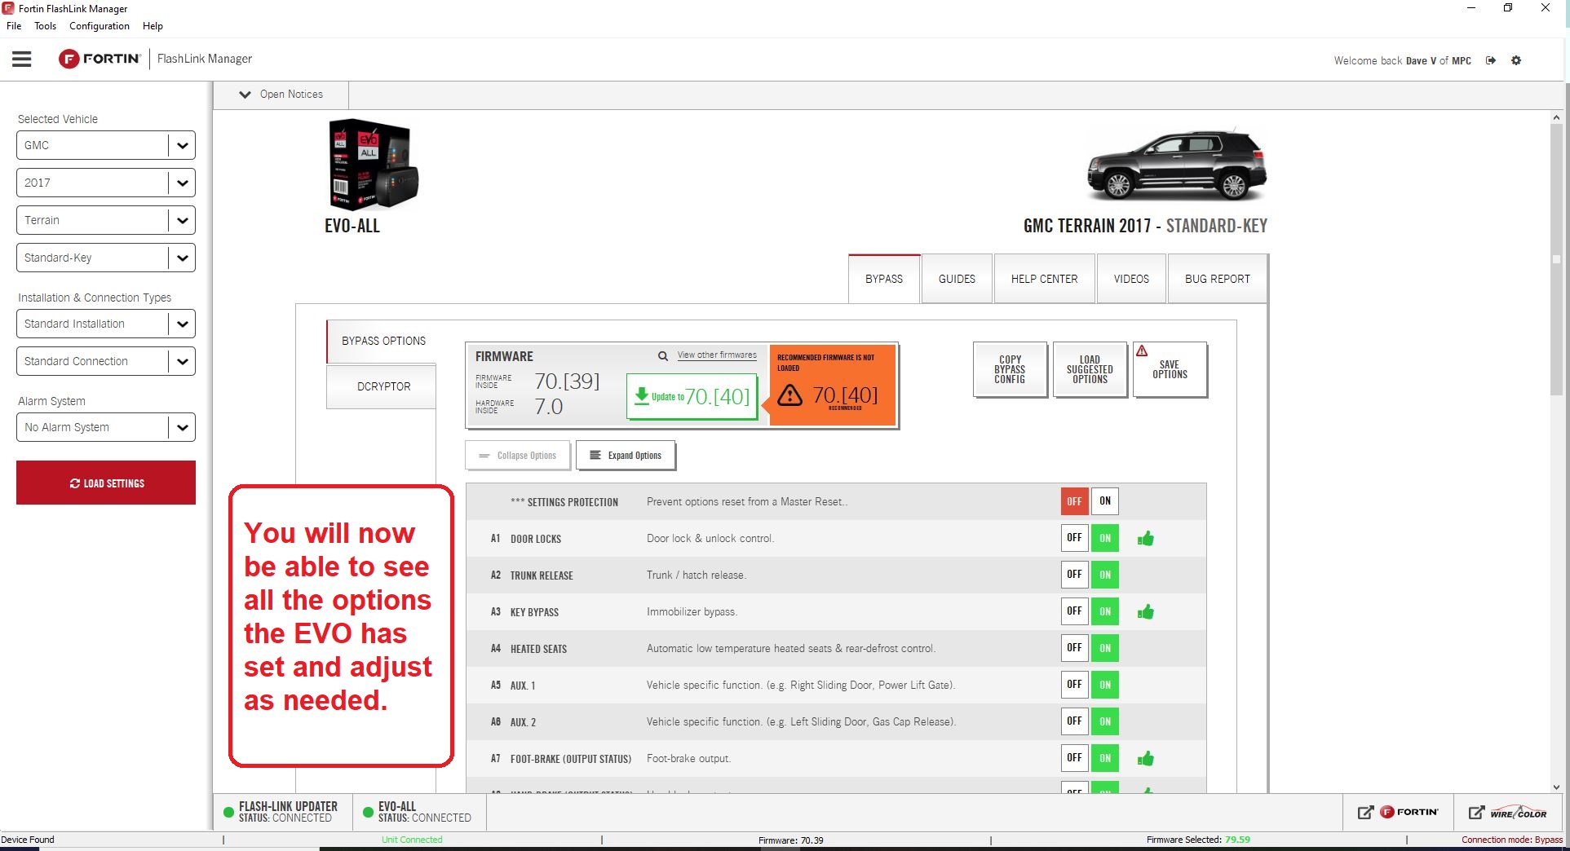Turn Settings Protection ON
Viewport: 1570px width, 851px height.
point(1105,501)
